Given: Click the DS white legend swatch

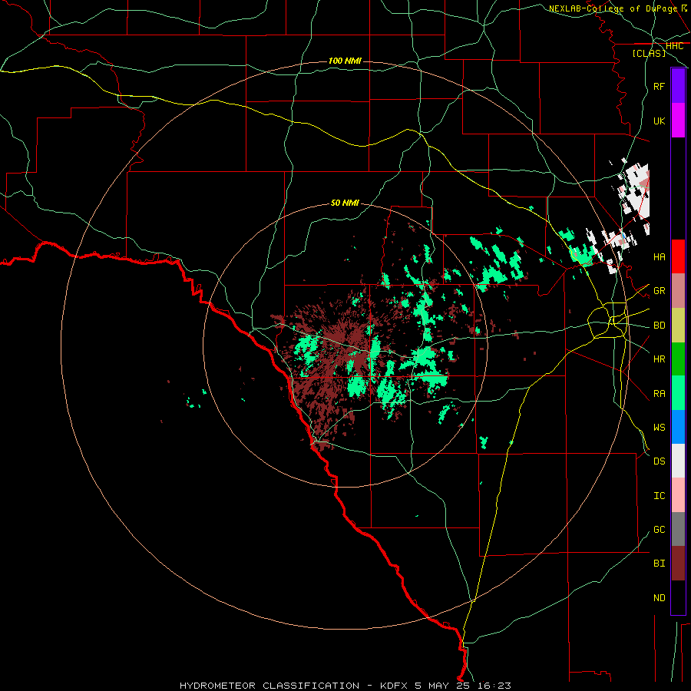Looking at the screenshot, I should point(678,461).
